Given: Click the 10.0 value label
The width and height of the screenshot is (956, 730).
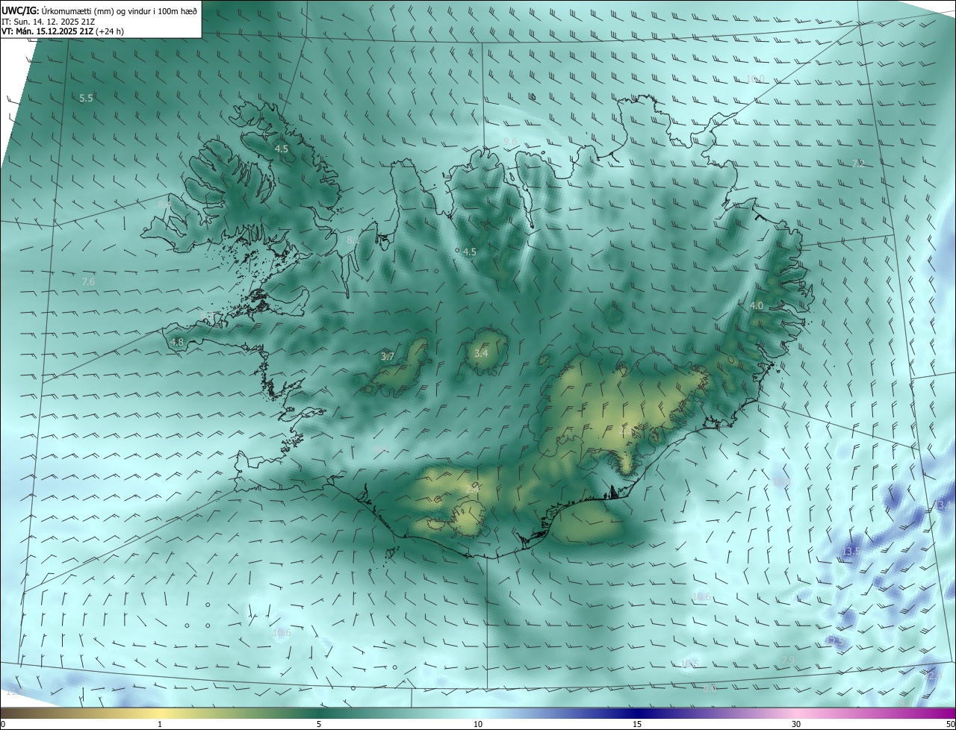Looking at the screenshot, I should coord(756,78).
